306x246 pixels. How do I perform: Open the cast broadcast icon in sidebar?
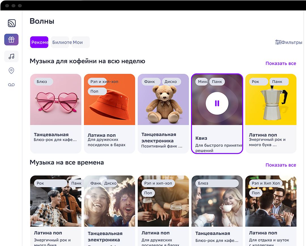pos(12,23)
